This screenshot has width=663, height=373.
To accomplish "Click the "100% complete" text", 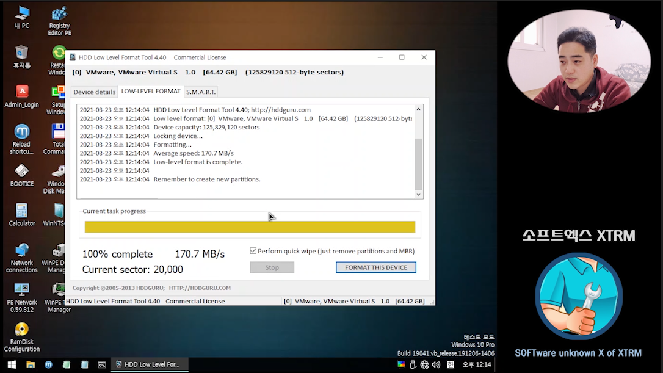I will [x=117, y=254].
